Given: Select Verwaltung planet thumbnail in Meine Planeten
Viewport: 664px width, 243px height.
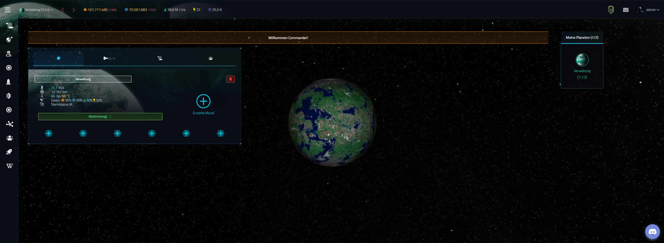Looking at the screenshot, I should click(582, 60).
